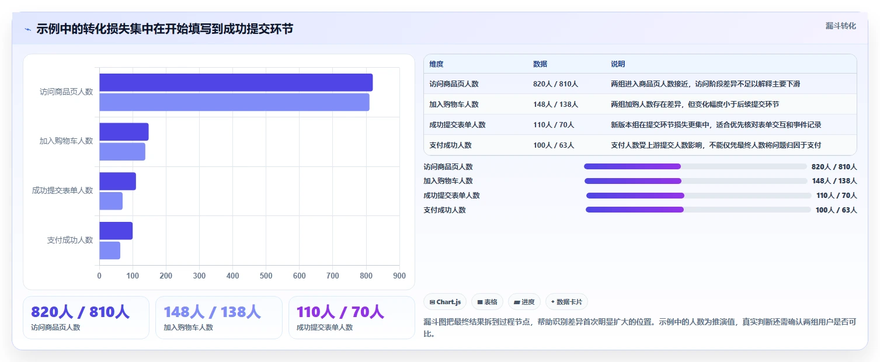
Task: Click the 访问商品页人数 chart axis label
Action: [66, 92]
